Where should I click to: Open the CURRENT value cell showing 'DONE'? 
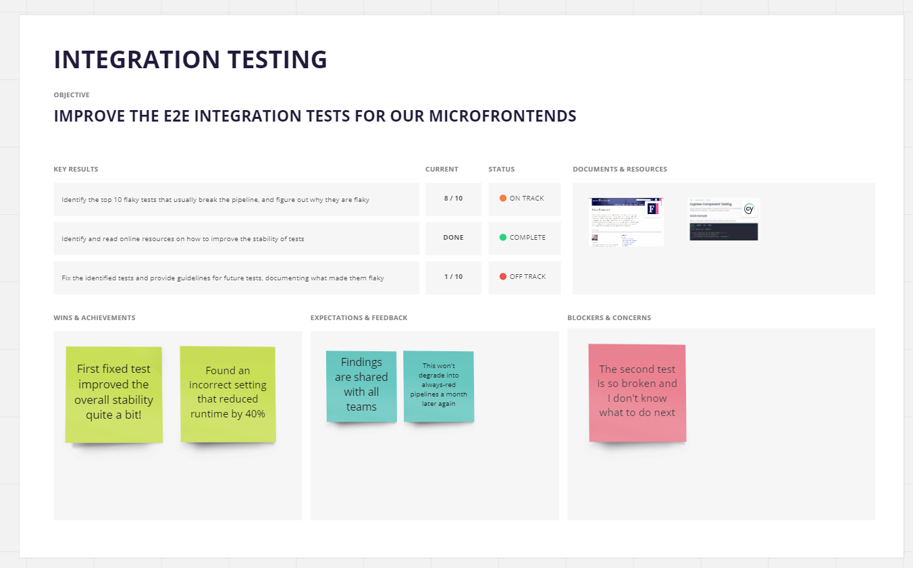pos(453,238)
